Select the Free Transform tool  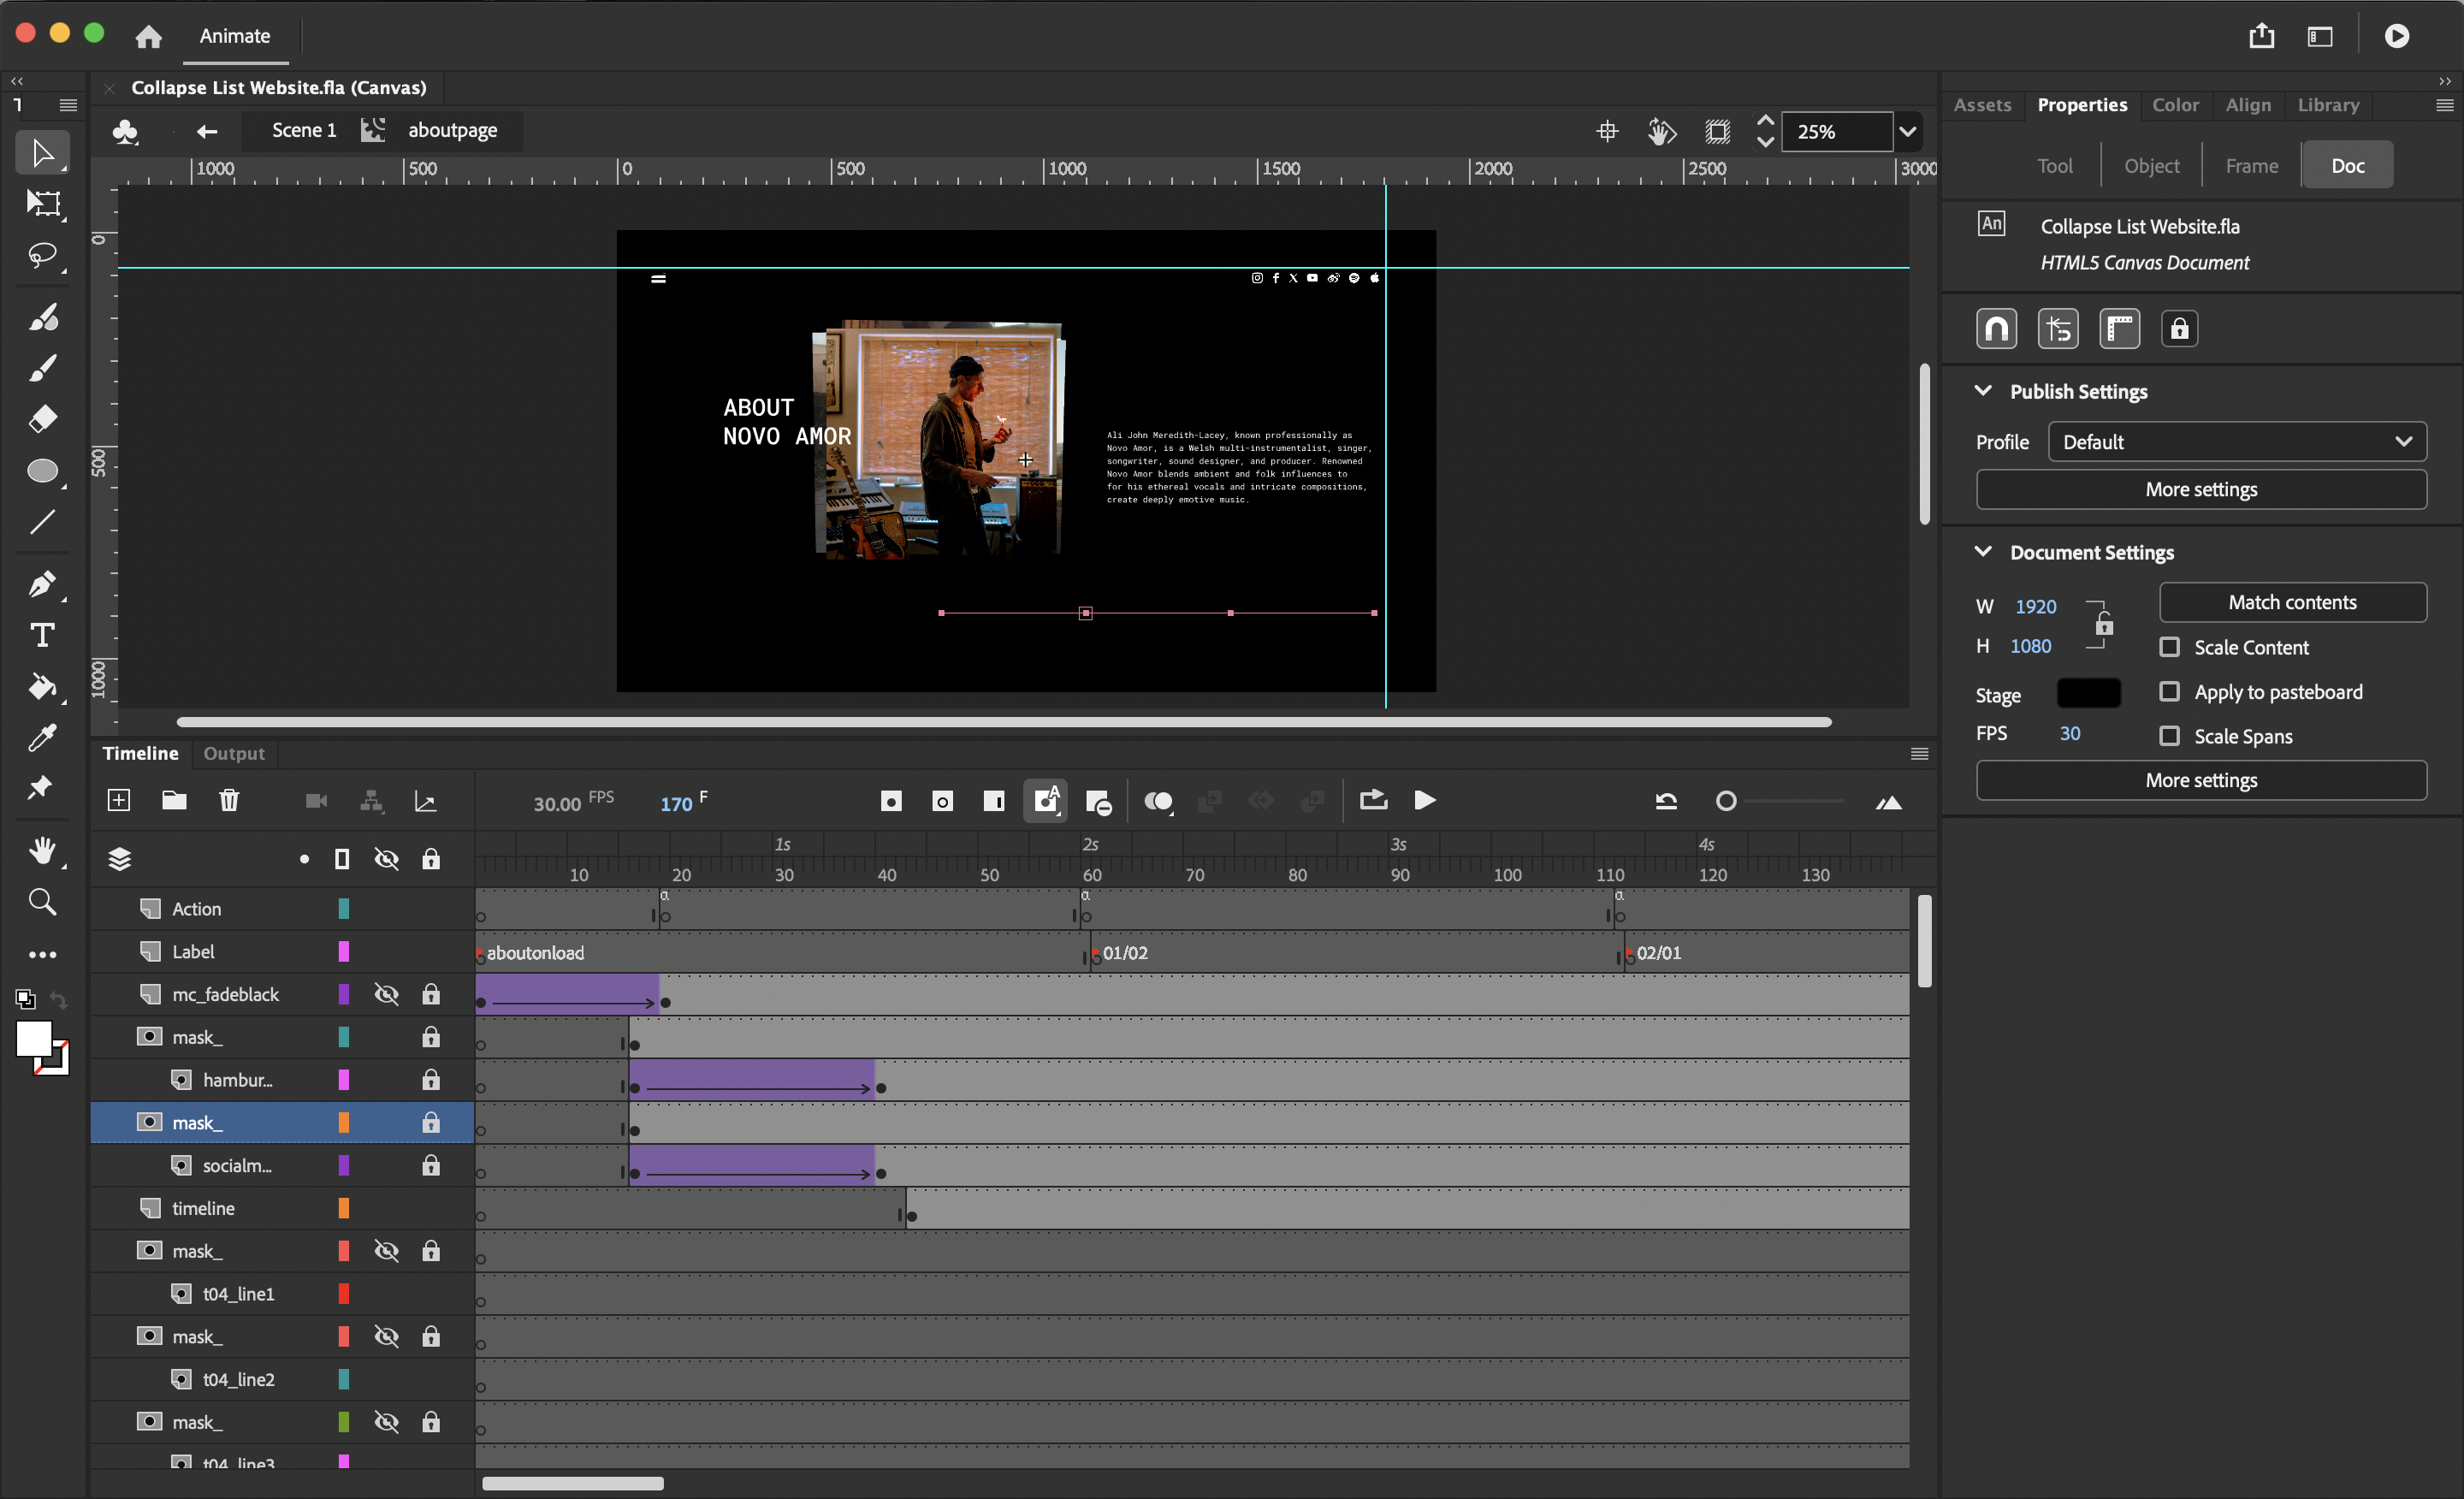coord(43,204)
